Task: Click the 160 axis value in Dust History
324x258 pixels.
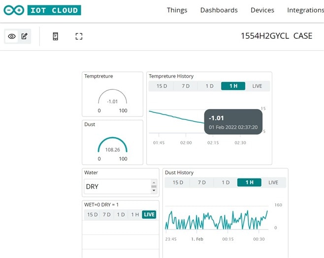Action: click(x=278, y=205)
